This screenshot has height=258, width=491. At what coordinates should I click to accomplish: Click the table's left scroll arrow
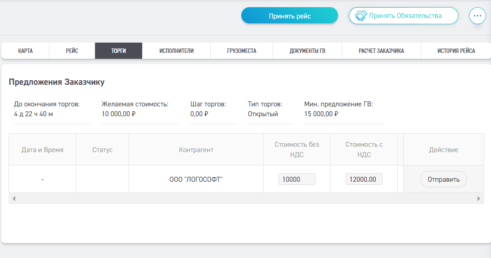(x=13, y=198)
